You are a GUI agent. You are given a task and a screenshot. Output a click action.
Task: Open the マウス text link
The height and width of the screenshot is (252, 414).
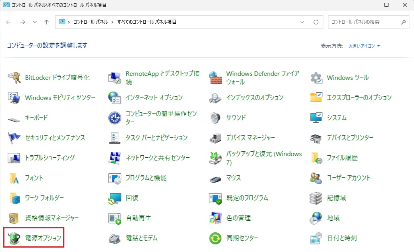(x=233, y=178)
